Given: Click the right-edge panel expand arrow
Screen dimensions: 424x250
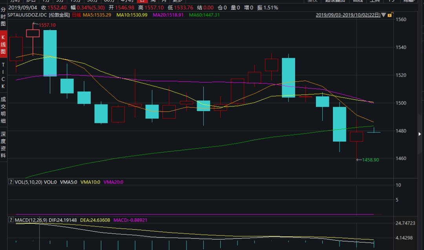Looking at the screenshot, I should coord(420,134).
